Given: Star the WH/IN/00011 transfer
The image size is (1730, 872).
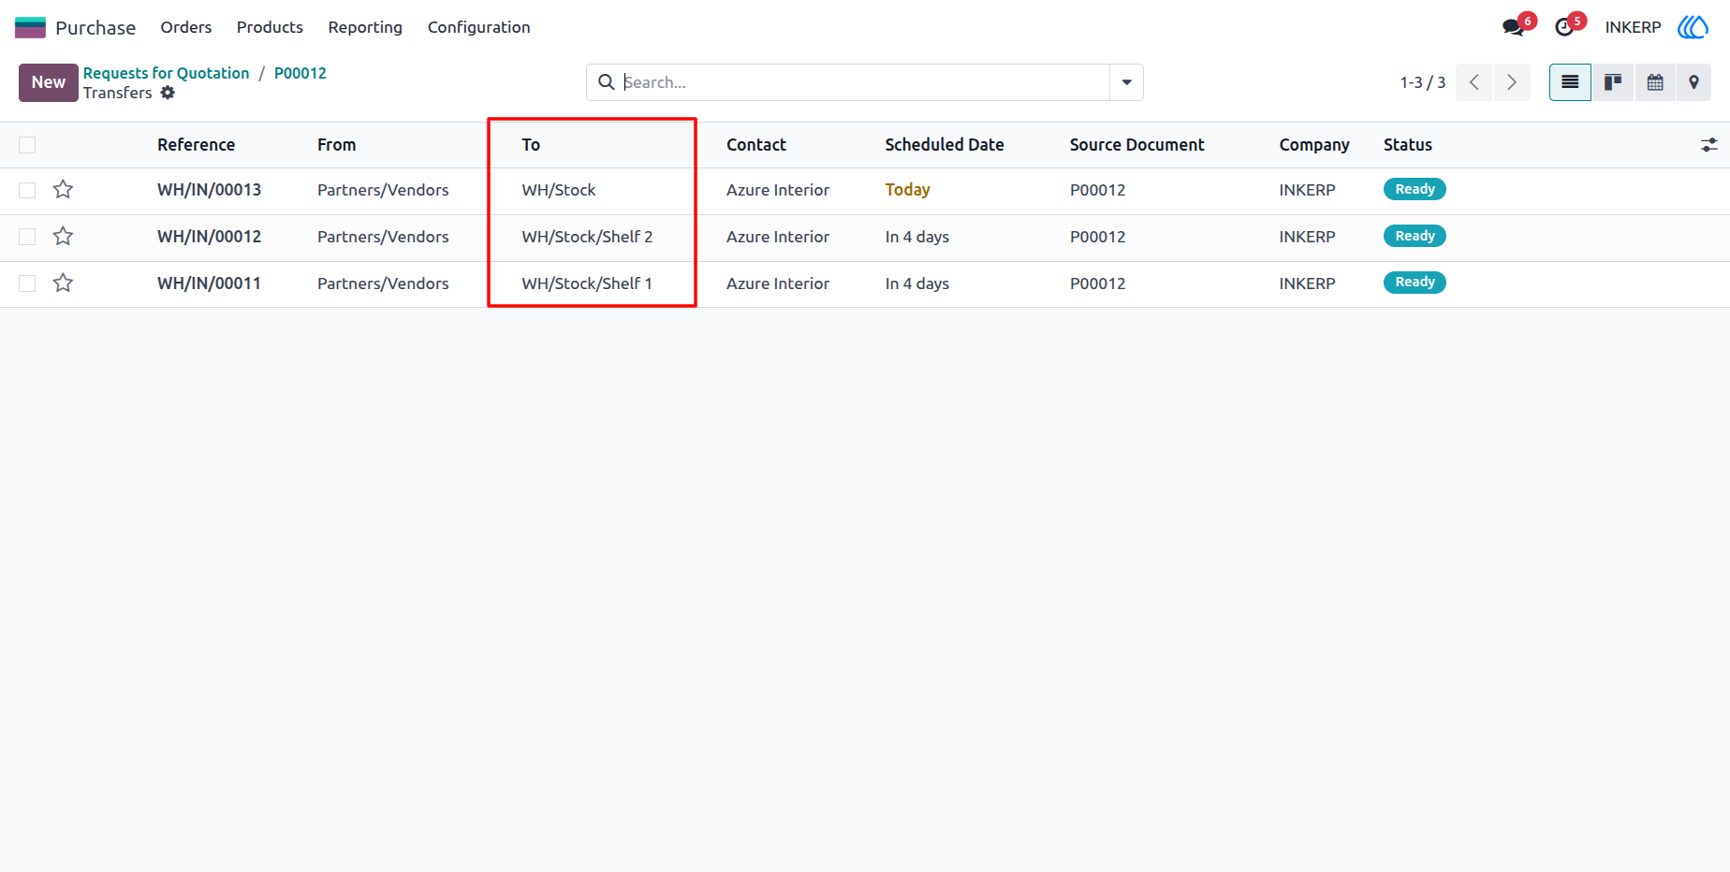Looking at the screenshot, I should [63, 283].
